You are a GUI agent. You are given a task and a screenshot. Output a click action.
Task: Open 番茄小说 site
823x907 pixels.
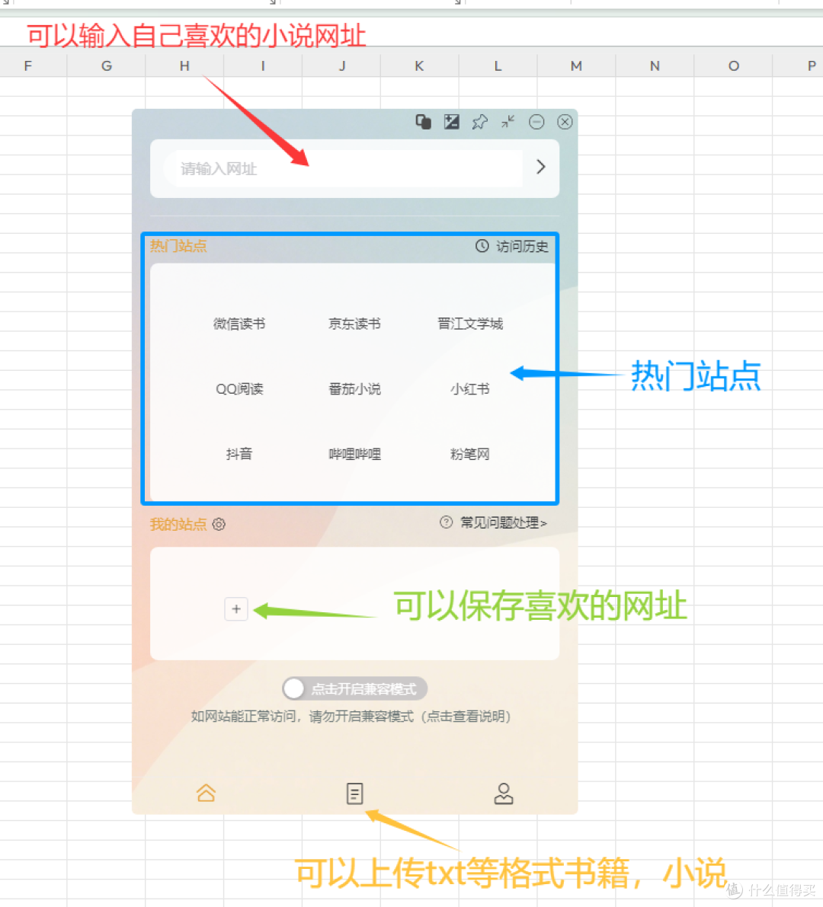click(355, 389)
